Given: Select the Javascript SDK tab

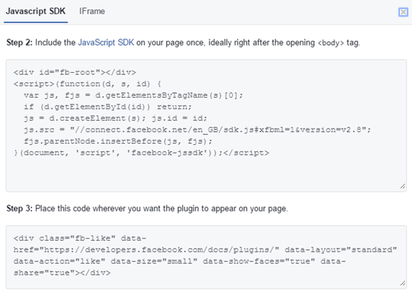Looking at the screenshot, I should (x=36, y=11).
